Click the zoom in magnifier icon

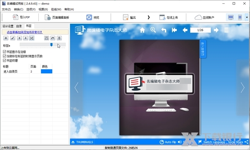[153, 30]
